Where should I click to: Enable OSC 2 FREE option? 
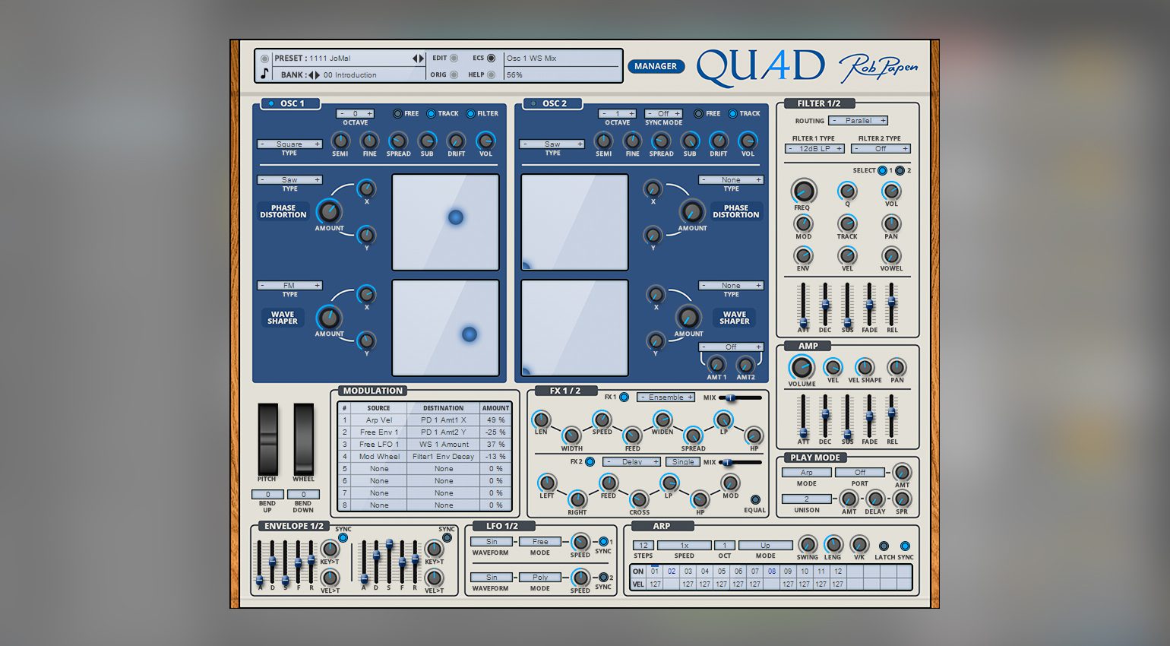[x=698, y=113]
